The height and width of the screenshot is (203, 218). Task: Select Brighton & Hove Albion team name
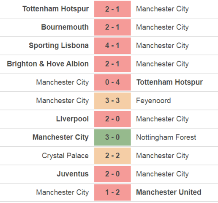[48, 64]
